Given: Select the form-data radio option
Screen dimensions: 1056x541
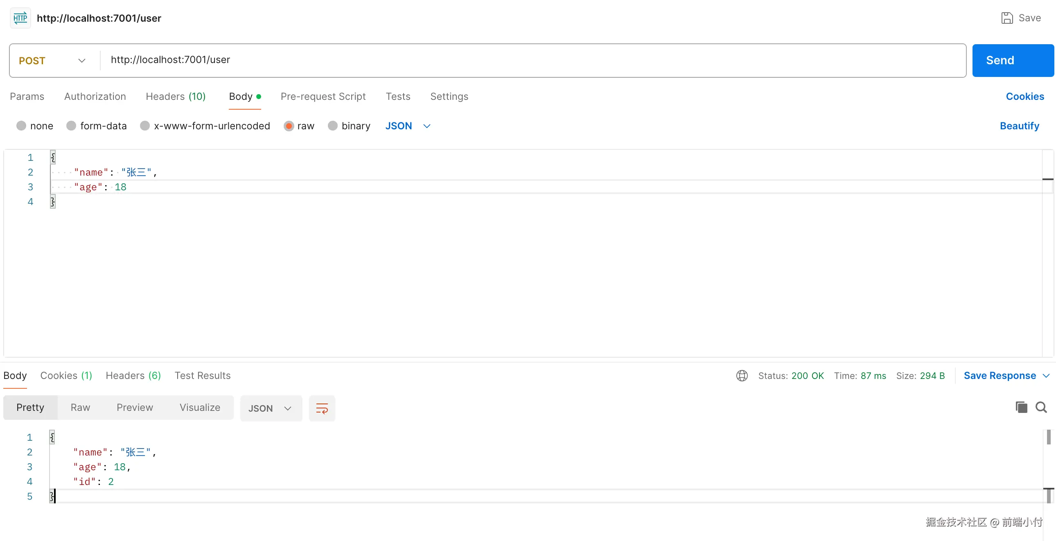Looking at the screenshot, I should 71,126.
